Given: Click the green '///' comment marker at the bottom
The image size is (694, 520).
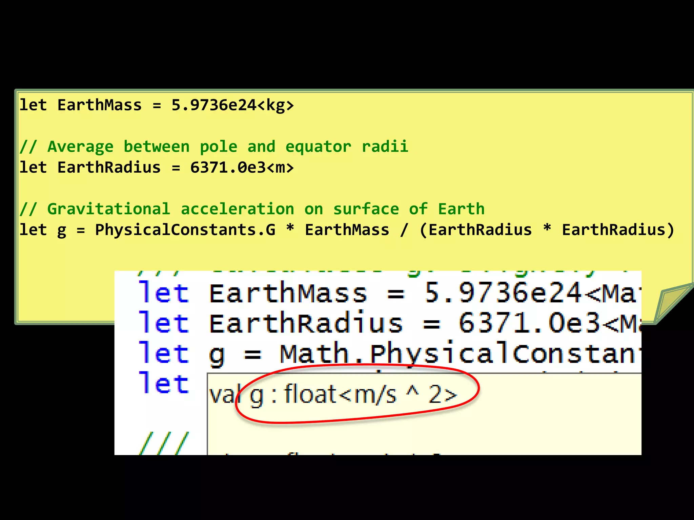Looking at the screenshot, I should click(164, 443).
